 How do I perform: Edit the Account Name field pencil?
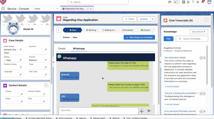click(44, 94)
